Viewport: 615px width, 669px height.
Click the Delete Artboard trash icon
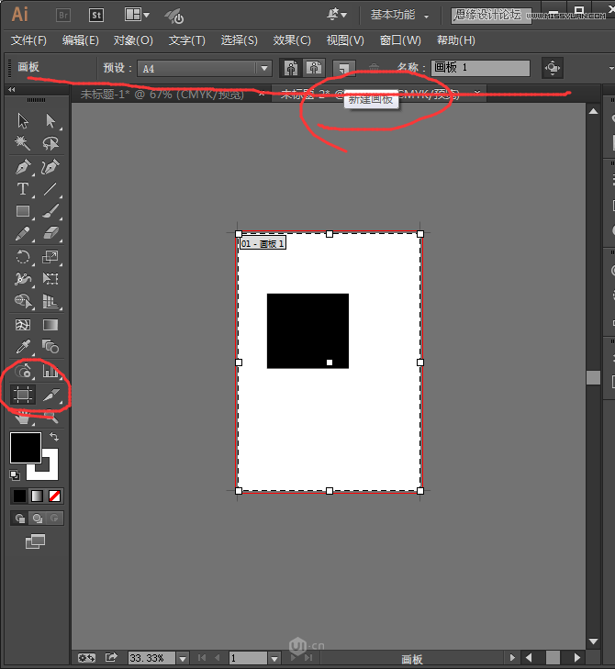click(374, 68)
